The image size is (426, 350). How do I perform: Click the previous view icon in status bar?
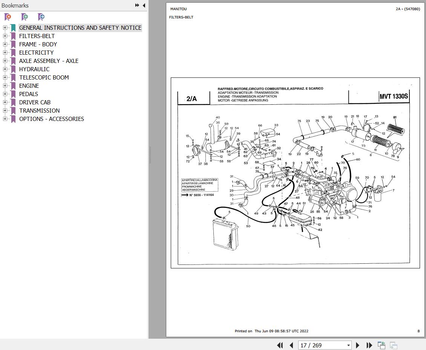382,345
